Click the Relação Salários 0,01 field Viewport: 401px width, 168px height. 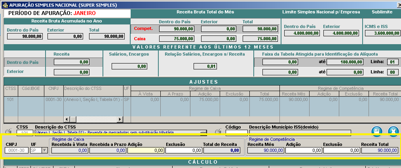pyautogui.click(x=205, y=66)
